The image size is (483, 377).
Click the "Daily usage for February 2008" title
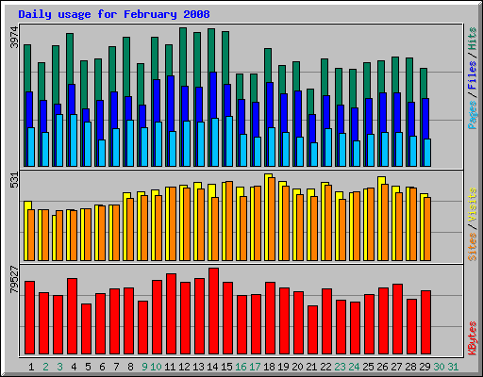coord(114,14)
